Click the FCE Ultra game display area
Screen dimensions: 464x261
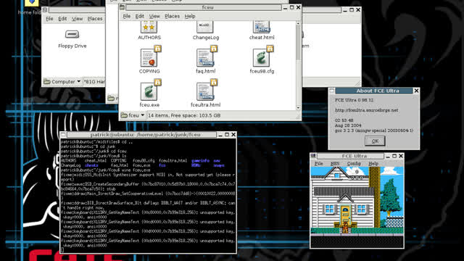point(357,207)
